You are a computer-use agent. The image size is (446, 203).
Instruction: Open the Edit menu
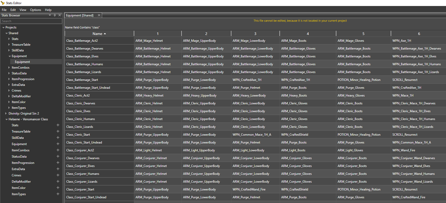(13, 10)
